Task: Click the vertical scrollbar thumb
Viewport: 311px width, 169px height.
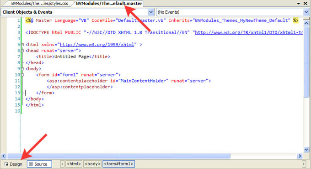Action: click(x=306, y=61)
